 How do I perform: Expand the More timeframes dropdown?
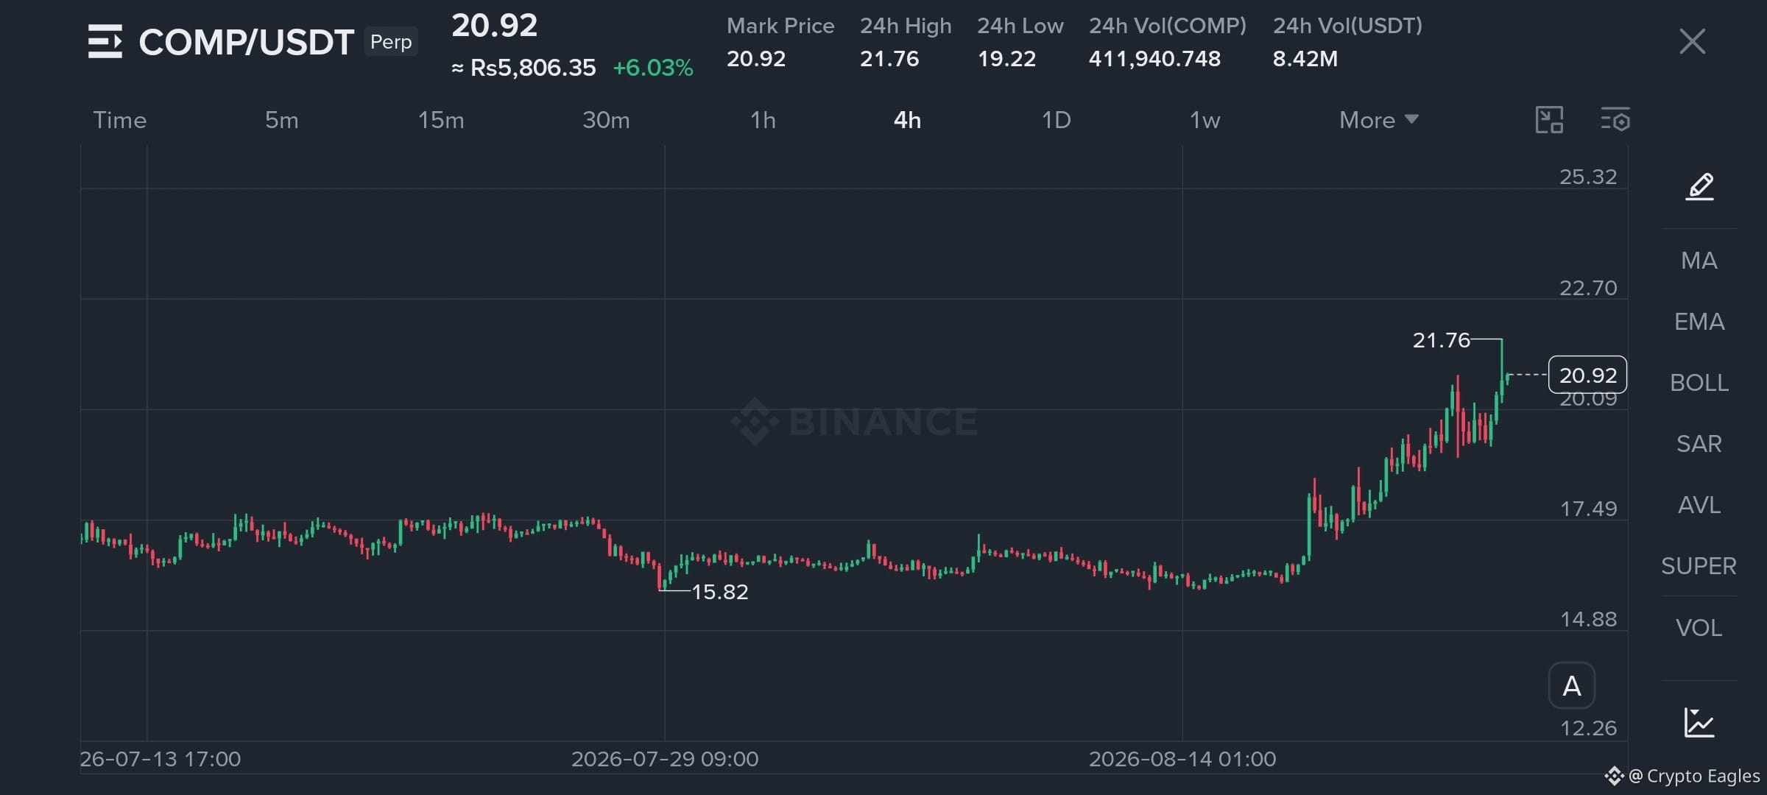tap(1378, 120)
